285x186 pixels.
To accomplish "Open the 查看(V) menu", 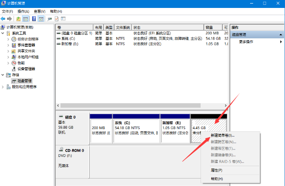I will coord(40,11).
